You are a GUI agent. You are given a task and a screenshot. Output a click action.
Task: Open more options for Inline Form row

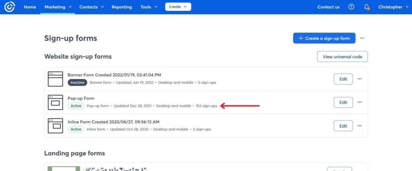359,126
